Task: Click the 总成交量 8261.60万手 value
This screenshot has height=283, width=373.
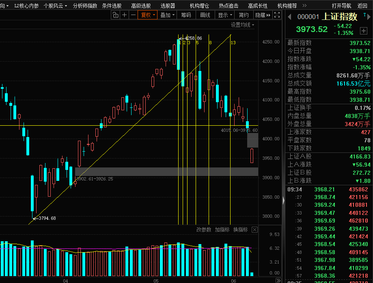Action: click(x=353, y=75)
